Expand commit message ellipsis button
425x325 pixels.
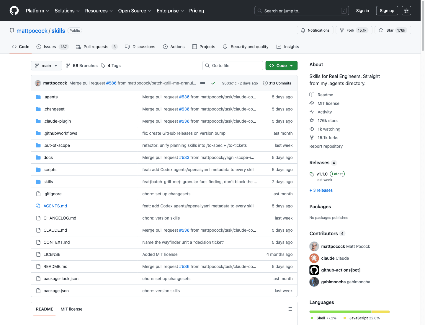click(x=203, y=83)
